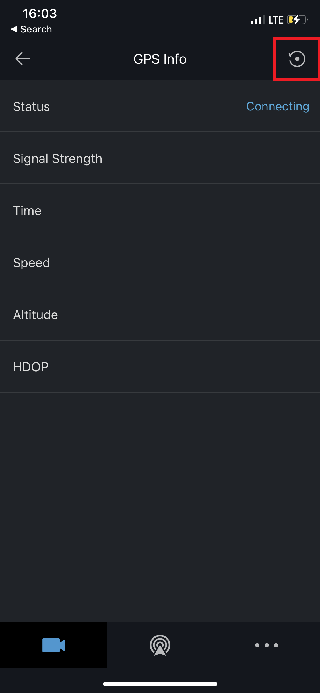The height and width of the screenshot is (693, 320).
Task: Select the Status row
Action: click(114, 106)
